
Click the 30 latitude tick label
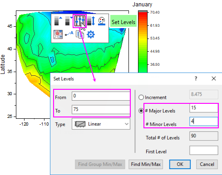pos(10,94)
